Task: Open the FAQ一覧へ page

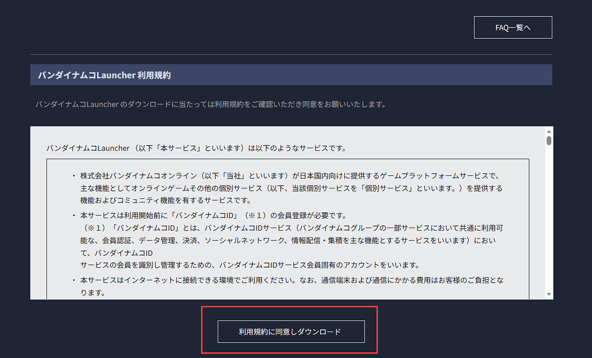Action: click(513, 27)
